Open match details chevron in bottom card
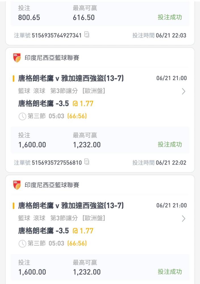200x284 pixels. point(184,219)
